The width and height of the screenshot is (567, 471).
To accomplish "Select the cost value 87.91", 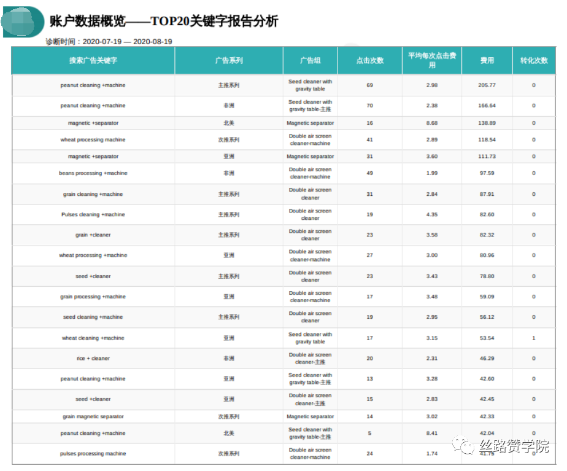I will pos(487,194).
